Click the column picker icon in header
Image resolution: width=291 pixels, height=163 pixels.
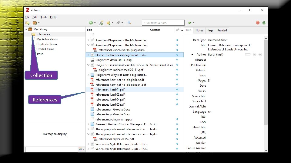pyautogui.click(x=182, y=30)
